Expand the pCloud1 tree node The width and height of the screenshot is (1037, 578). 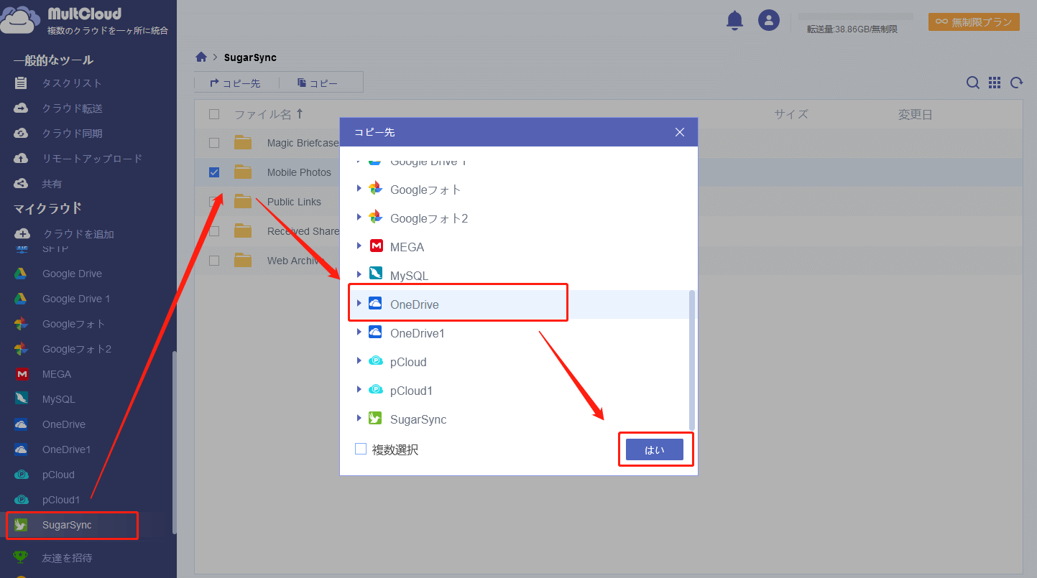click(x=359, y=390)
